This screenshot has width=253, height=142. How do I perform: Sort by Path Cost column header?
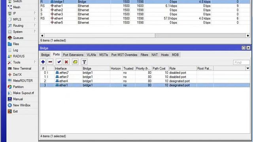point(160,68)
